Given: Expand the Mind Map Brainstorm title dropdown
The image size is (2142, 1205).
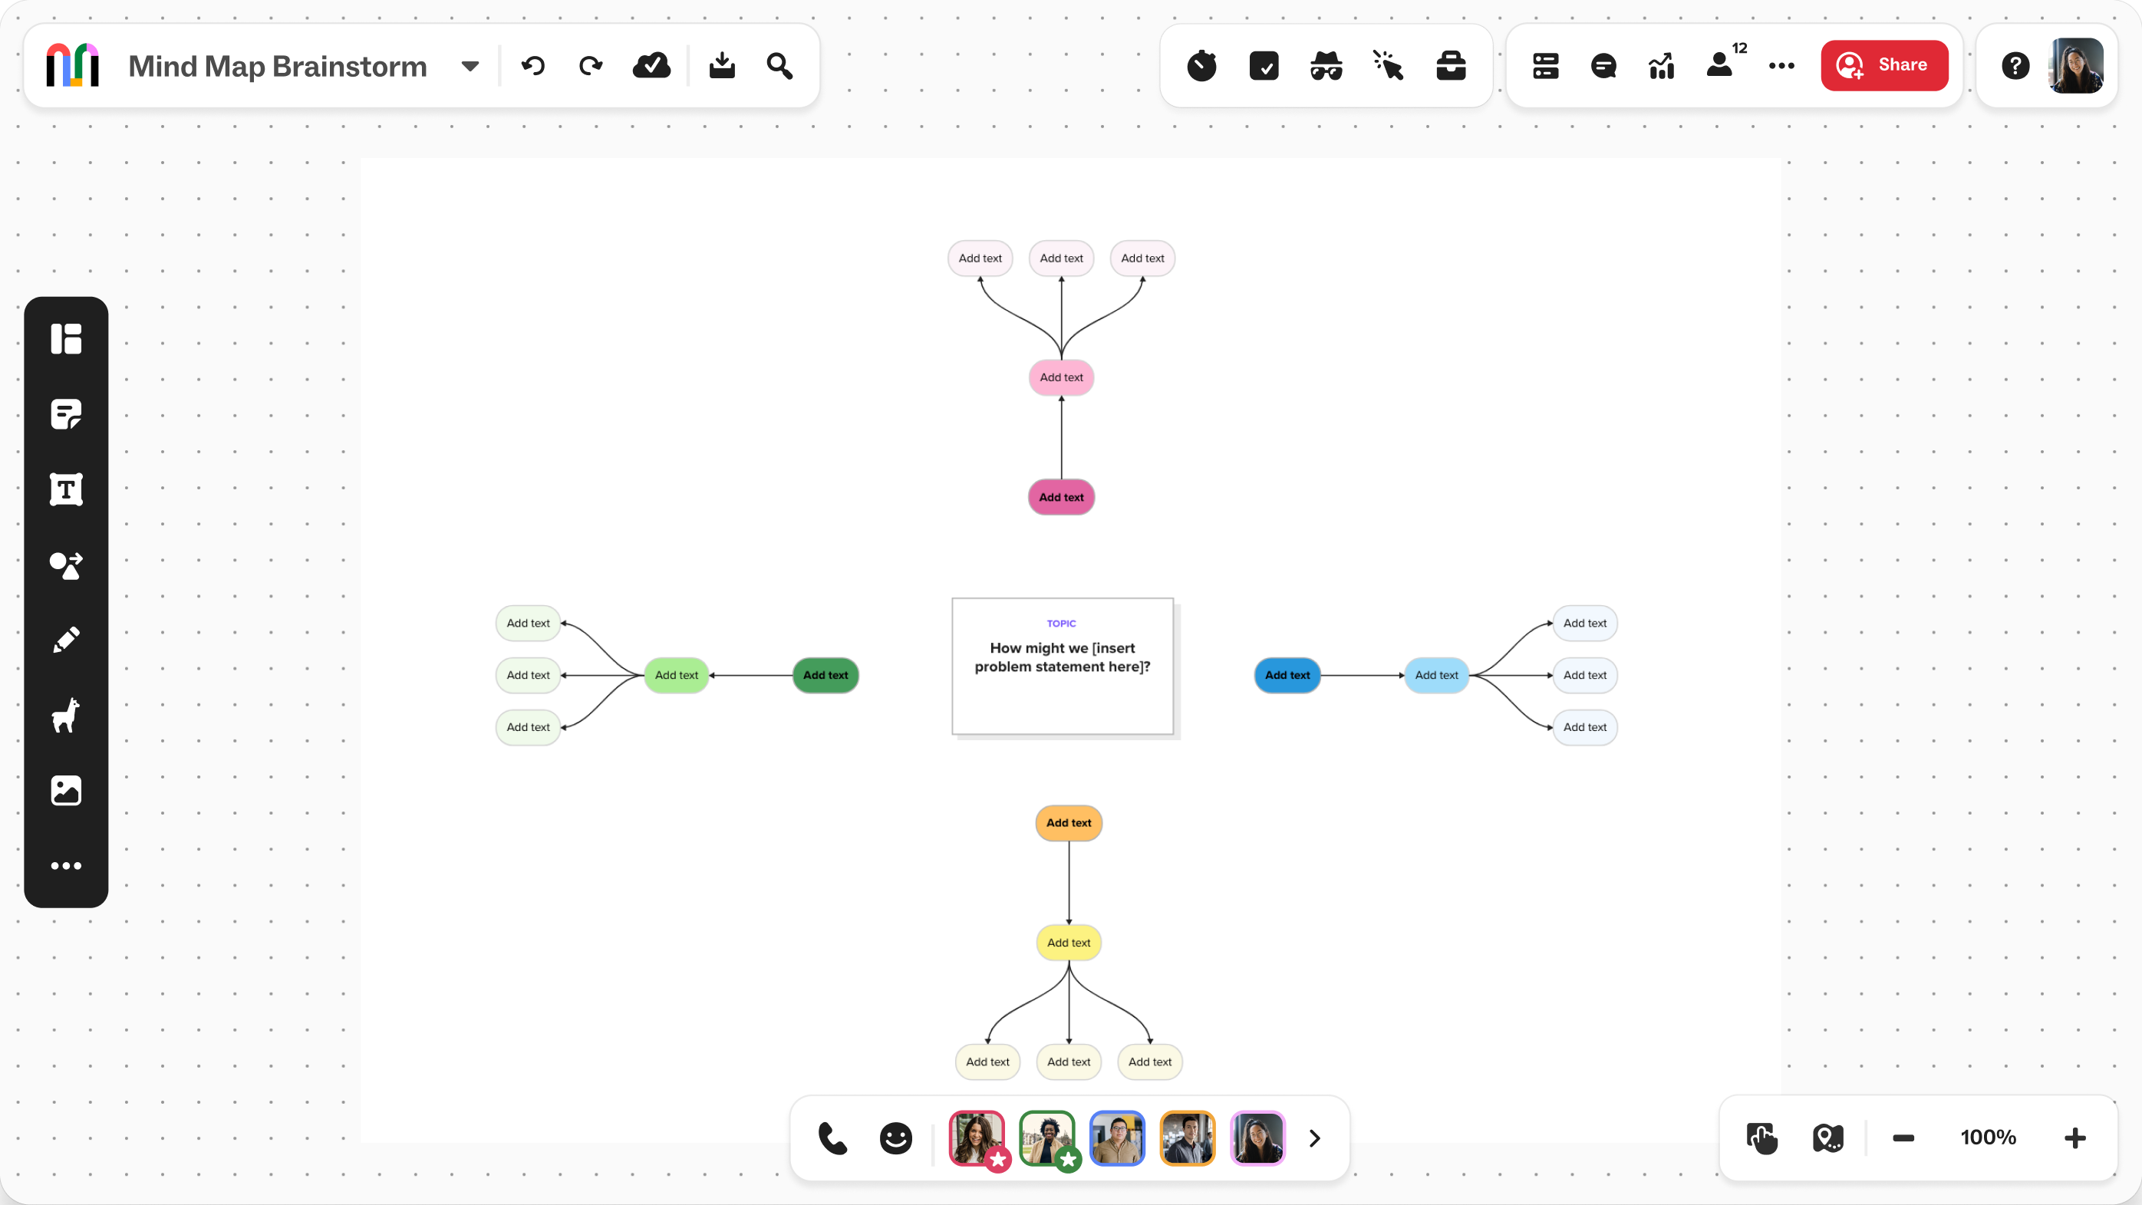Looking at the screenshot, I should (x=470, y=66).
